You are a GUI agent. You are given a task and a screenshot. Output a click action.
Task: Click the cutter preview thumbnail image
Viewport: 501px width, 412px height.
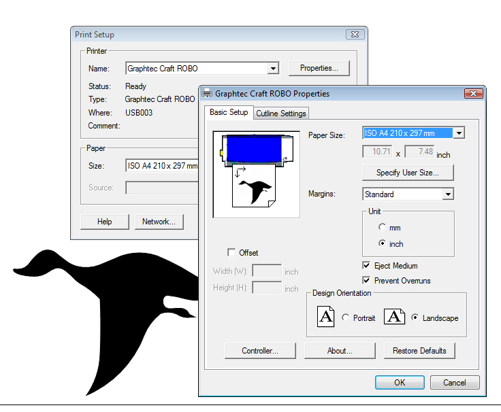(x=256, y=174)
